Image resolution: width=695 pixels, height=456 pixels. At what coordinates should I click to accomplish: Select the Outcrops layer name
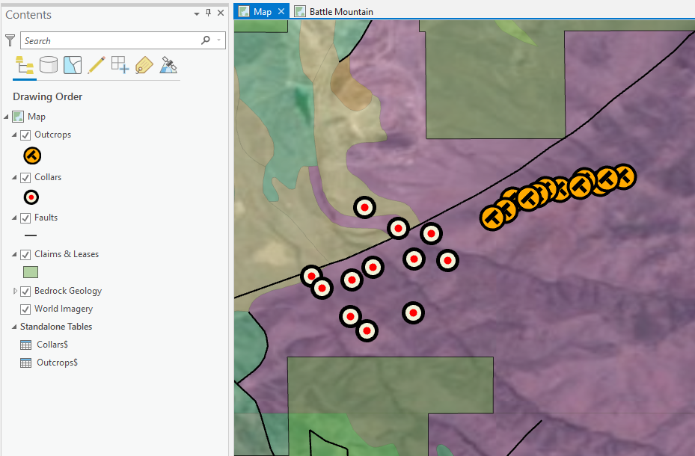(x=53, y=135)
